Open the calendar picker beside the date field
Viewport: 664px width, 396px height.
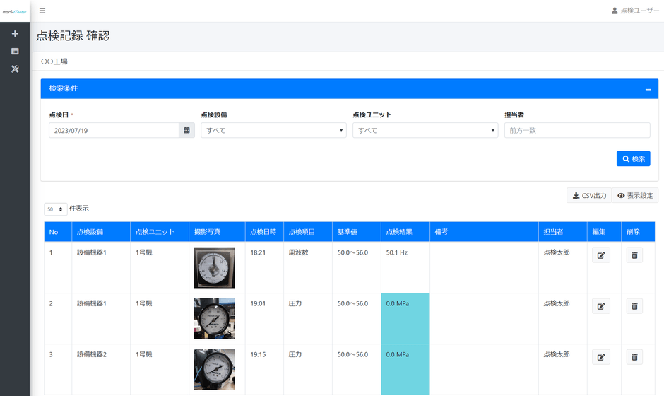tap(186, 130)
